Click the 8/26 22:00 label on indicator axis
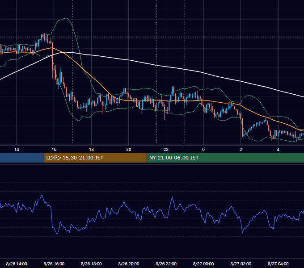Screen dimensions: 304x268 click(166, 264)
